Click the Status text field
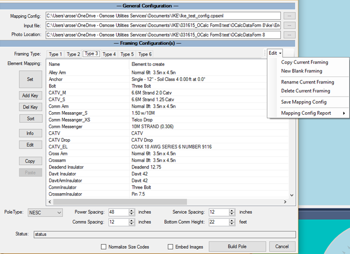 coord(165,234)
